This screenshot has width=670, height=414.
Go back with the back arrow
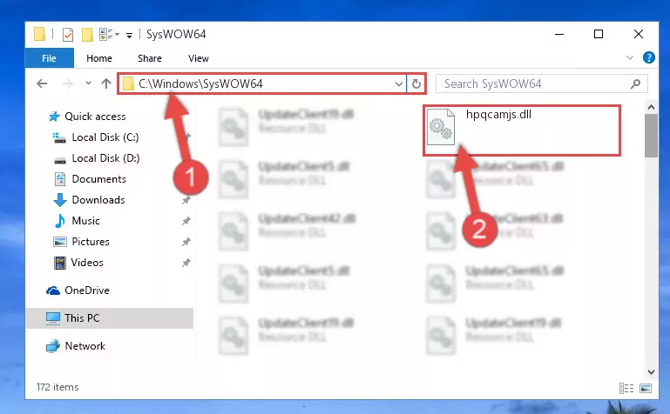pos(42,83)
